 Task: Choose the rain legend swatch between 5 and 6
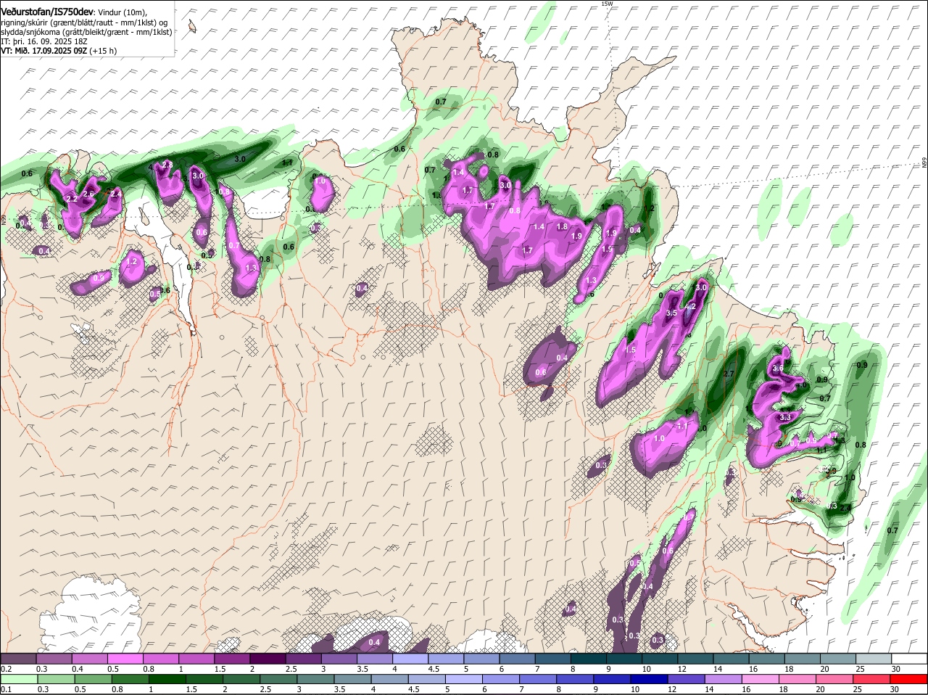[x=465, y=679]
